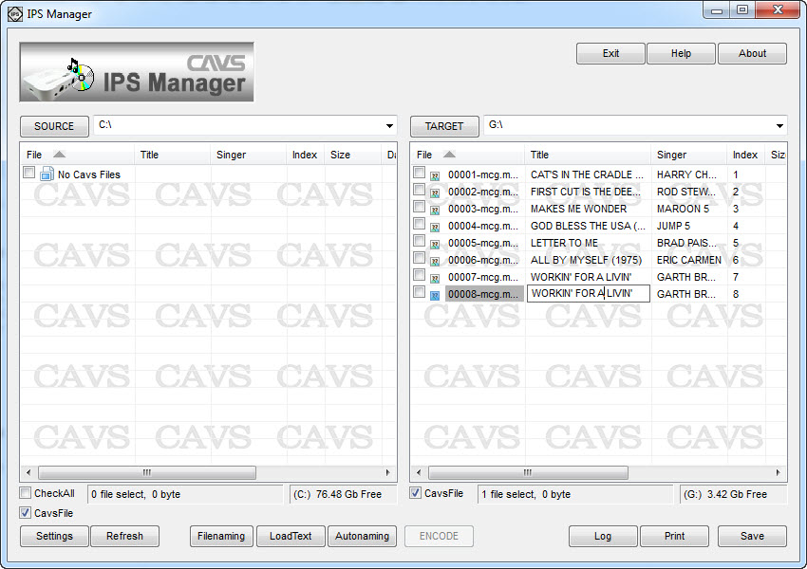Click the file icon for 00003-mcg row

point(436,210)
